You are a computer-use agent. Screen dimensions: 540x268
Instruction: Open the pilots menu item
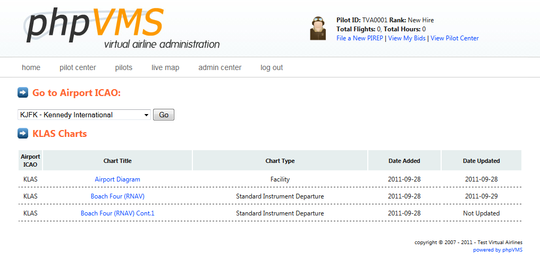(124, 67)
